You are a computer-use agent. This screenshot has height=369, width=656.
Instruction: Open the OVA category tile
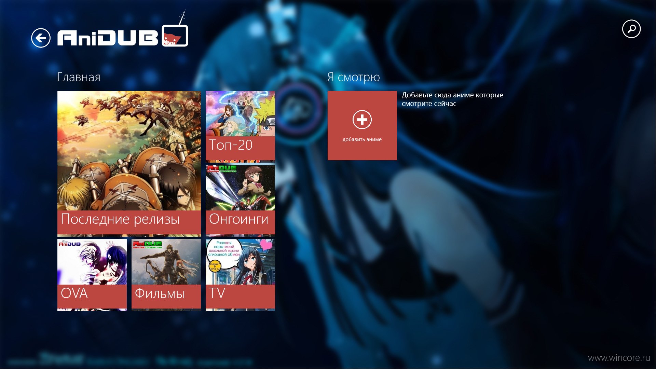(92, 275)
